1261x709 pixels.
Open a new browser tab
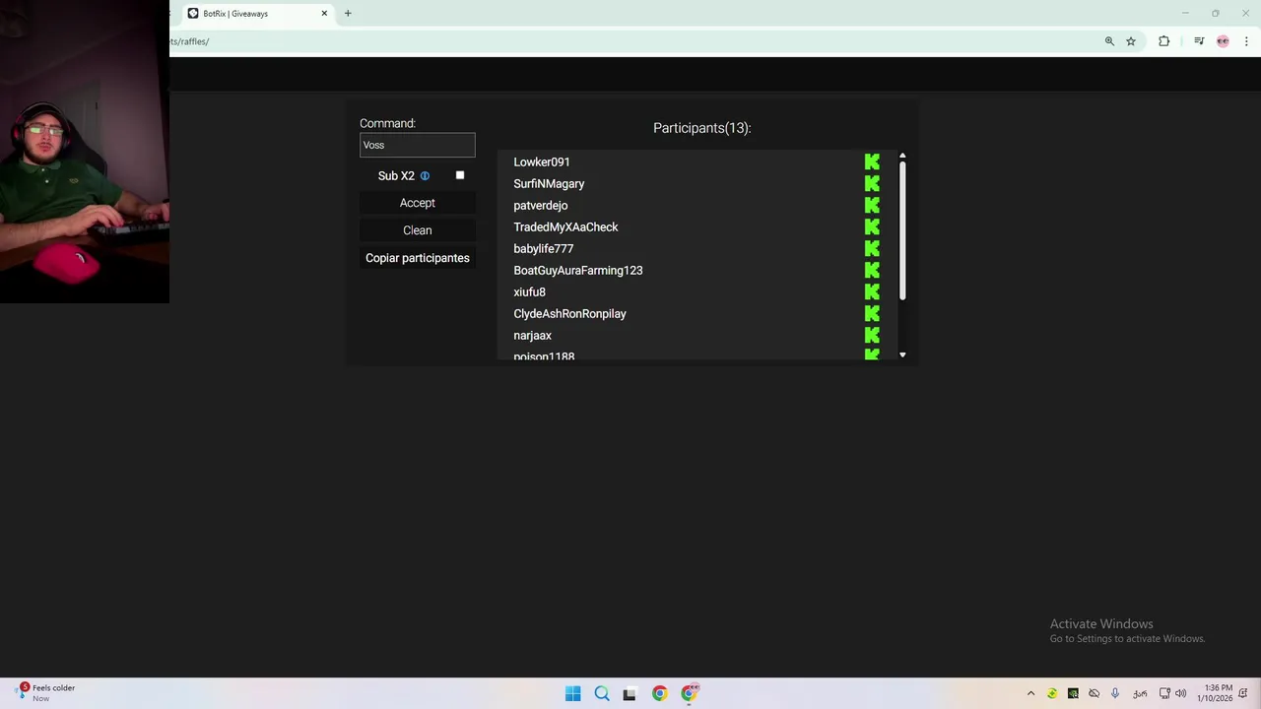348,14
